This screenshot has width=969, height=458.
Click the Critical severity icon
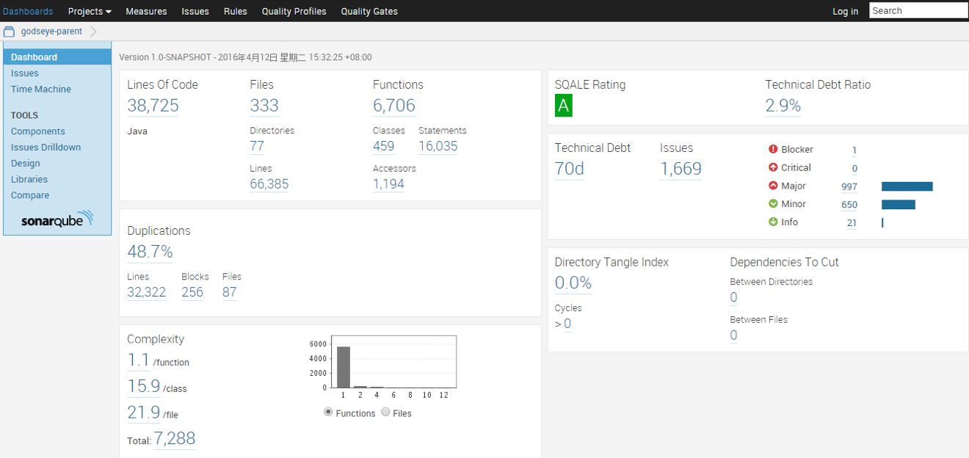(773, 167)
